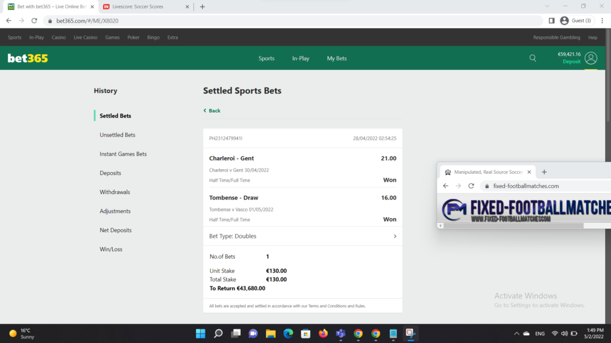Open Microsoft Teams from taskbar
This screenshot has width=611, height=343.
[341, 333]
